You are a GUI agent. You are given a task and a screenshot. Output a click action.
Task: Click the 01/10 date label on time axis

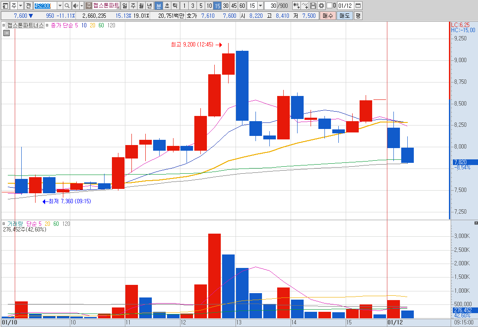click(10, 322)
